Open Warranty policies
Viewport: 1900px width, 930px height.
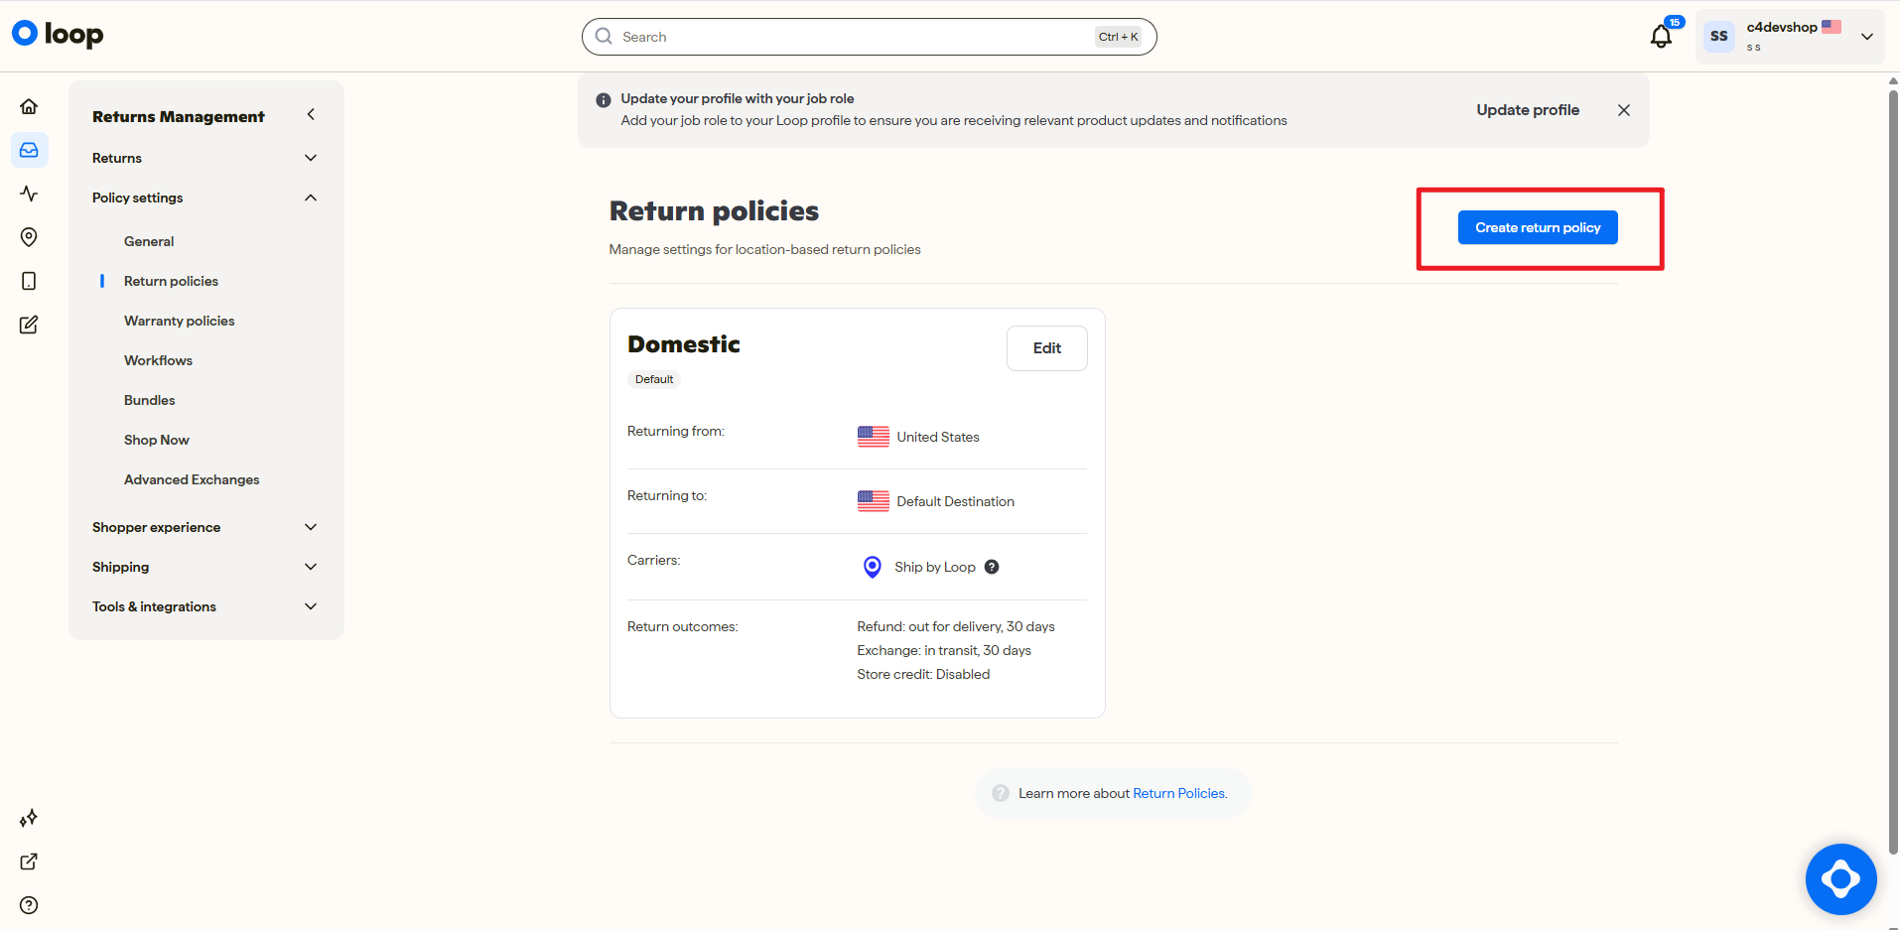point(180,321)
